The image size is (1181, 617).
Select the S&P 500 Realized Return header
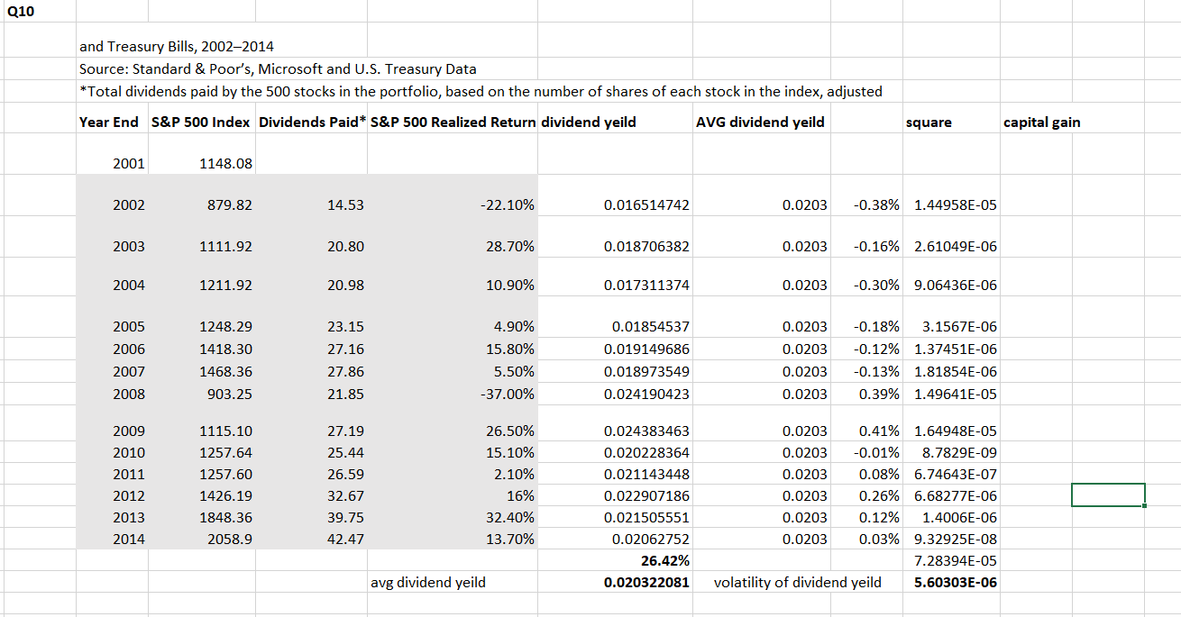451,122
